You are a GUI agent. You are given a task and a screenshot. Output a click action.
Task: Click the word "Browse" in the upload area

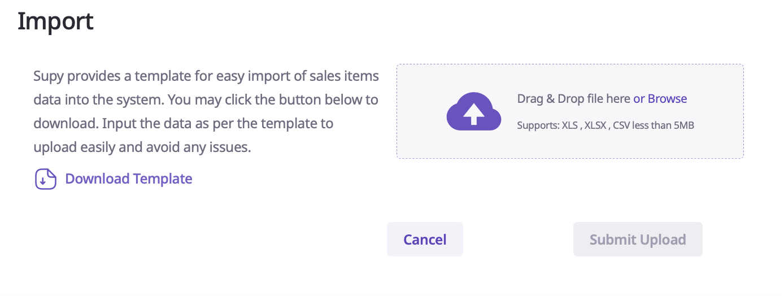[x=667, y=99]
